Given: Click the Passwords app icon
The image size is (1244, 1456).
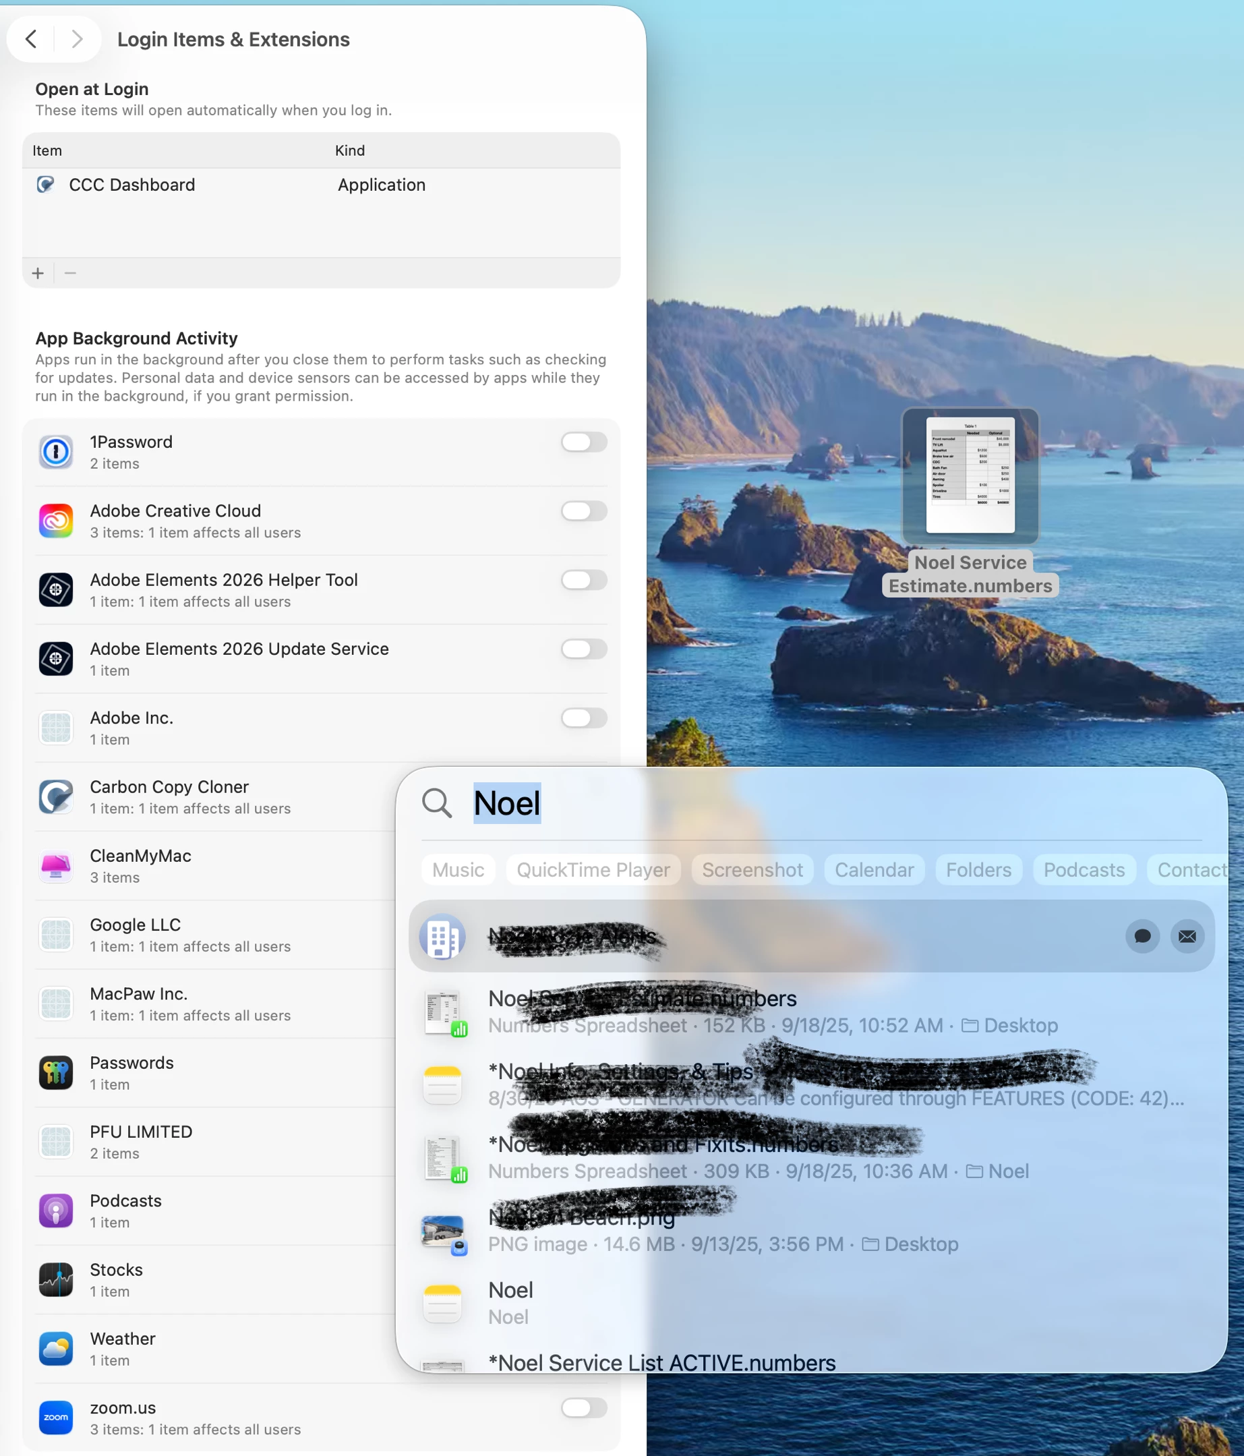Looking at the screenshot, I should [56, 1072].
